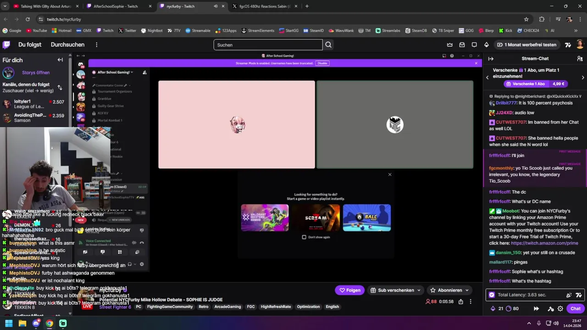Open the Durchsuchen navigation tab

click(67, 44)
